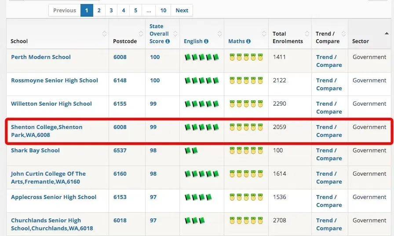Click the Maths column info icon
Image resolution: width=394 pixels, height=236 pixels.
248,41
